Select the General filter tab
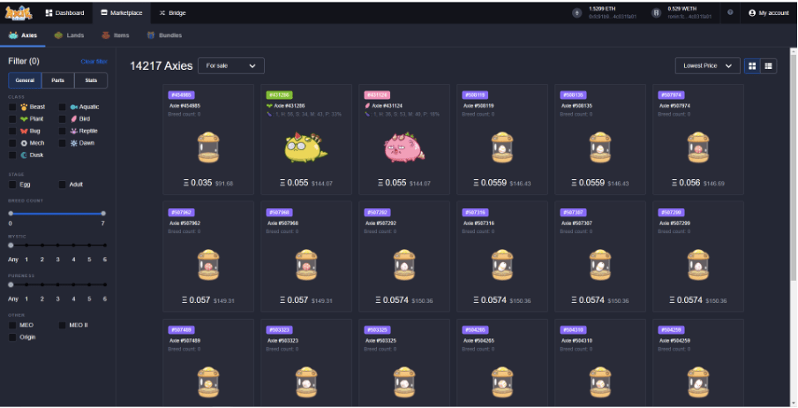This screenshot has width=798, height=408. point(25,80)
